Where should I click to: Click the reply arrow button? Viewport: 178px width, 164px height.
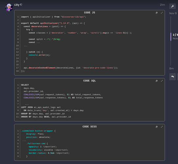click(x=172, y=77)
